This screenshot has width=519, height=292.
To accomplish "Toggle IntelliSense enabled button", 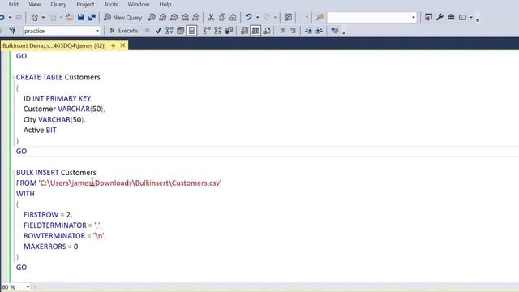I will coord(191,31).
